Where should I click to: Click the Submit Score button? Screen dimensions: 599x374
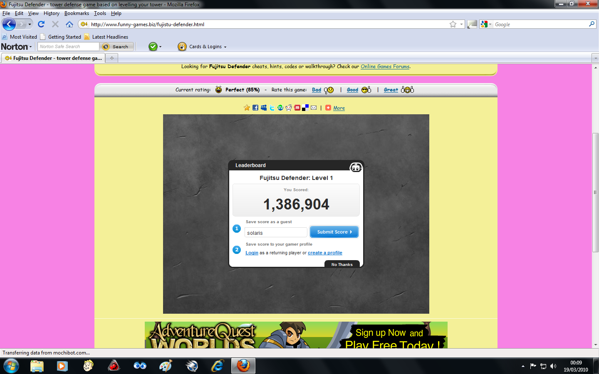pyautogui.click(x=334, y=232)
